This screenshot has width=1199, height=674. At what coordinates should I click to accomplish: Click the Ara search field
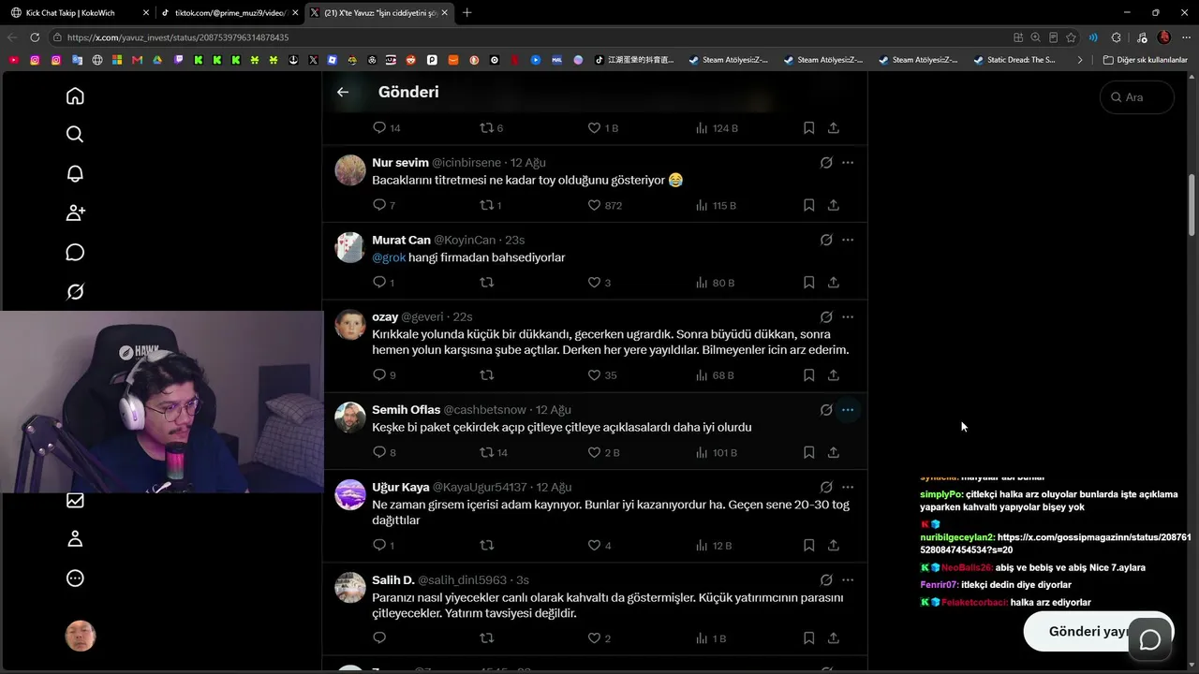click(1136, 97)
